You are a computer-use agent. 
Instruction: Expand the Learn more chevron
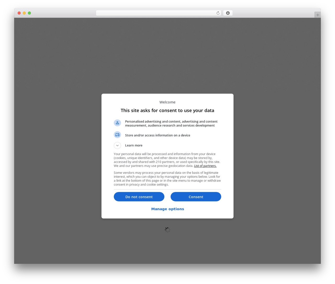pos(117,145)
